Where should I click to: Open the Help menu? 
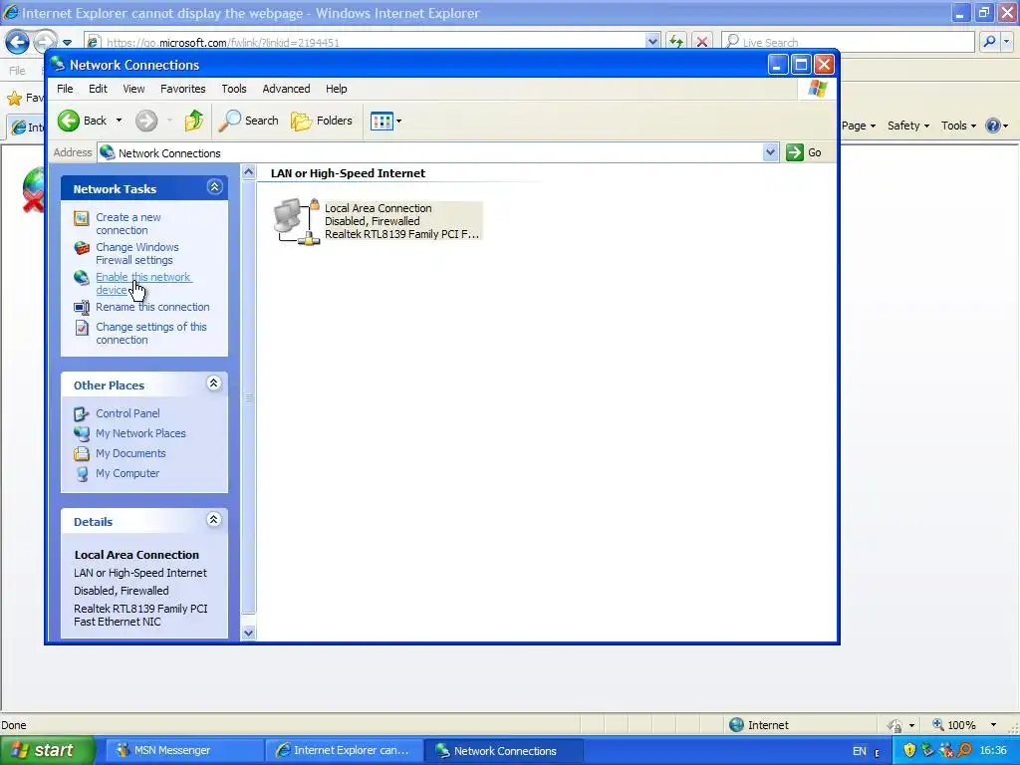pos(337,89)
